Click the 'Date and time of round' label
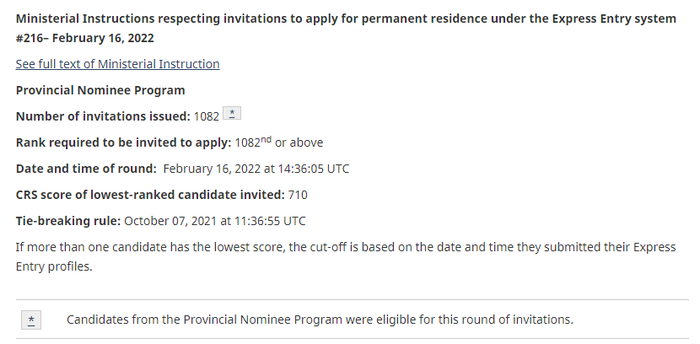Viewport: 700px width, 344px height. pyautogui.click(x=86, y=169)
